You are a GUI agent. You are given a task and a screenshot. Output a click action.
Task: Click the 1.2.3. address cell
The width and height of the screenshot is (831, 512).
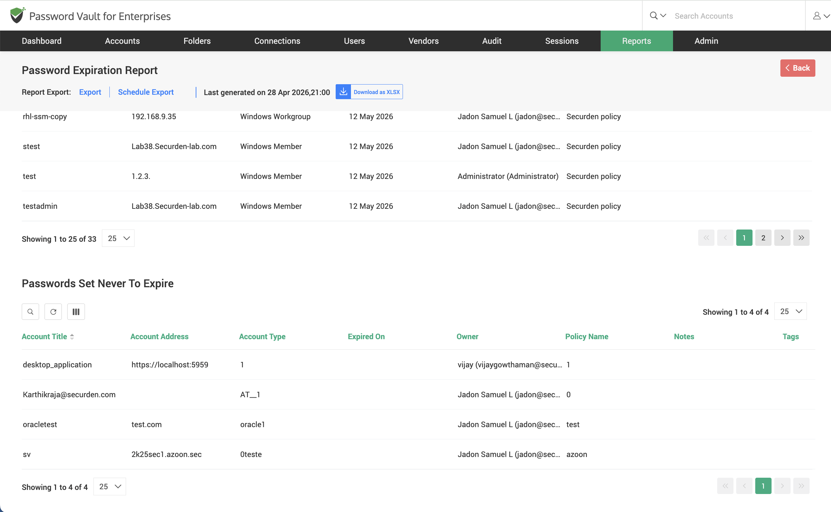tap(141, 176)
